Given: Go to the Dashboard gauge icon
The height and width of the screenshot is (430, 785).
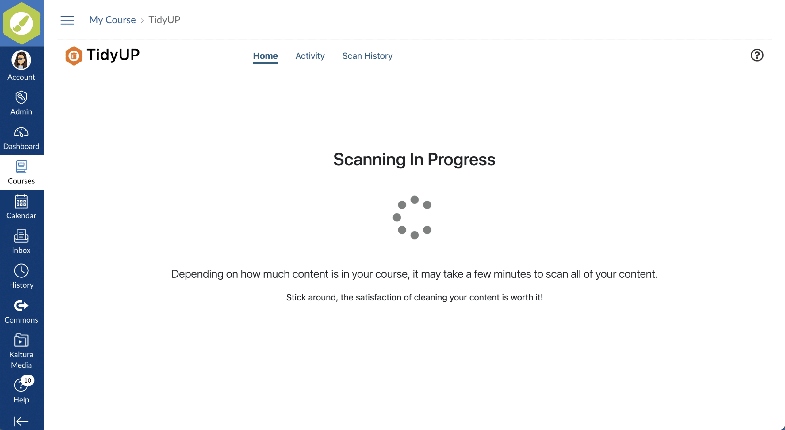Looking at the screenshot, I should click(21, 132).
